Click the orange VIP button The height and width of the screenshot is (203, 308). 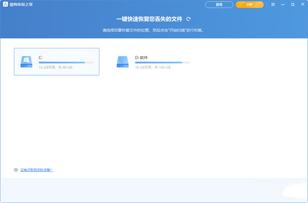(249, 5)
